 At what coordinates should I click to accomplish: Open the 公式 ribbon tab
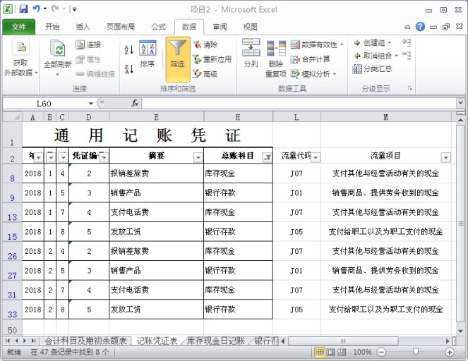[158, 27]
